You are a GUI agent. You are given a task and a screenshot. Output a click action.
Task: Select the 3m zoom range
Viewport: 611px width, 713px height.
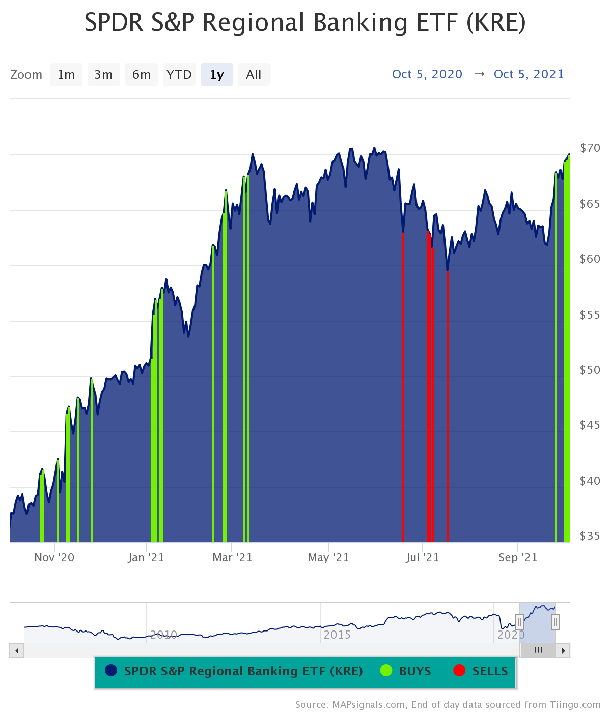tap(104, 74)
